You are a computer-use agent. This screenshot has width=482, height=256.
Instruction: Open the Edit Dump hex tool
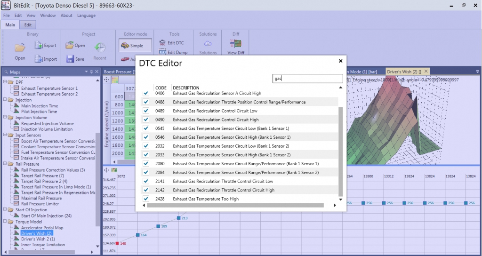(x=173, y=52)
